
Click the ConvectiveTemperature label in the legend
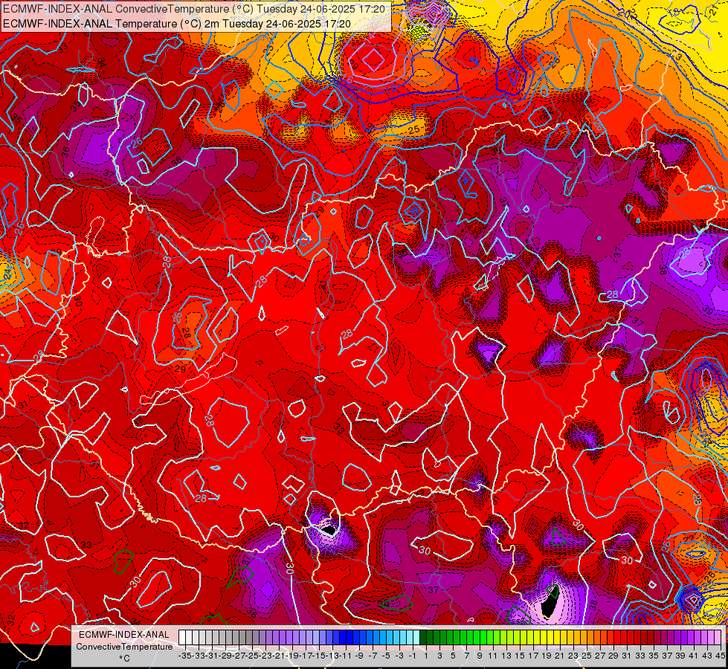pyautogui.click(x=124, y=647)
